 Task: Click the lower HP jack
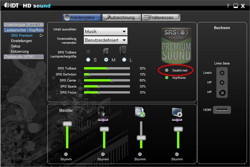(x=222, y=93)
